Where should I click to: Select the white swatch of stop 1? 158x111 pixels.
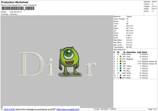(121, 54)
